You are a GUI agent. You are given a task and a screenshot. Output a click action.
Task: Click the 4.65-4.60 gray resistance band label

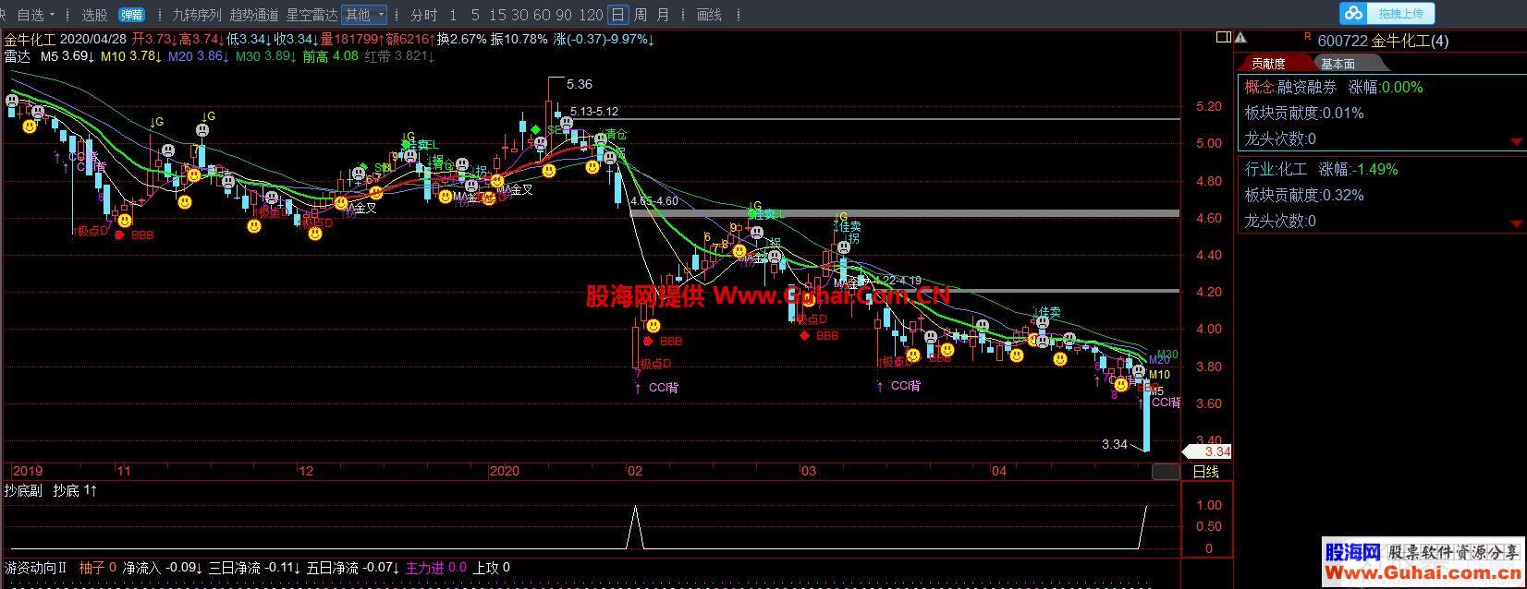click(x=654, y=201)
